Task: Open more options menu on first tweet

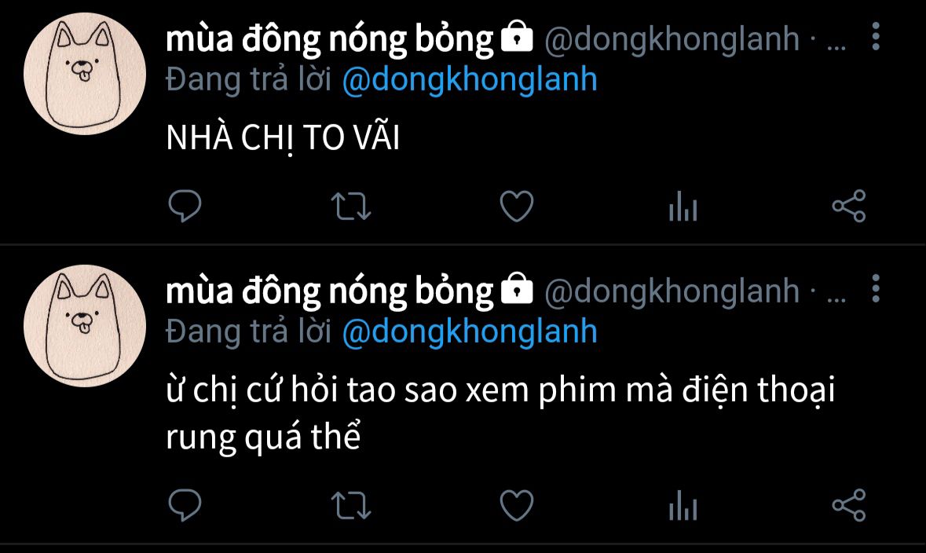Action: pos(876,37)
